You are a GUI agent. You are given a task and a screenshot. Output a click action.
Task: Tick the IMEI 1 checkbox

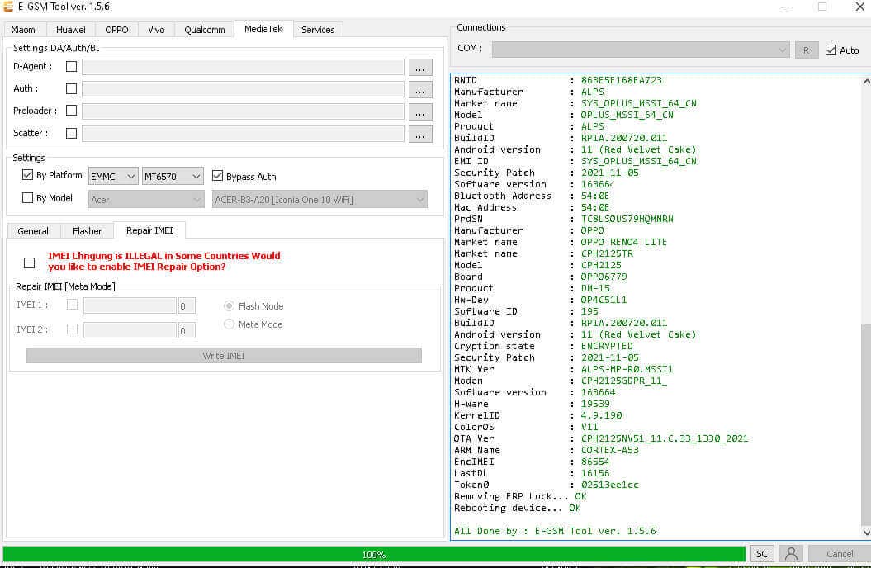72,305
